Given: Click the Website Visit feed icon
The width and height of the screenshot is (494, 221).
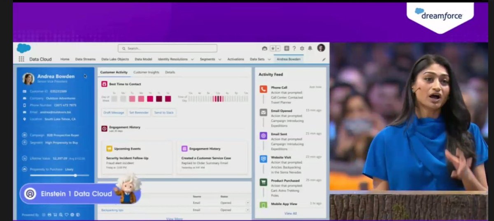Looking at the screenshot, I should coord(263,158).
